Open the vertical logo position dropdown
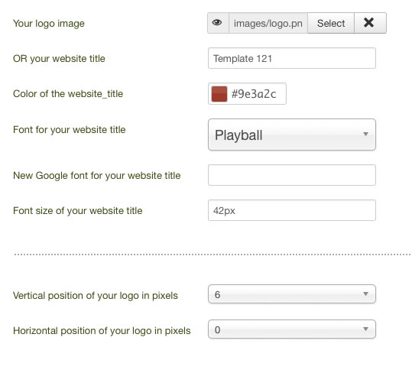Image resolution: width=412 pixels, height=373 pixels. 292,294
